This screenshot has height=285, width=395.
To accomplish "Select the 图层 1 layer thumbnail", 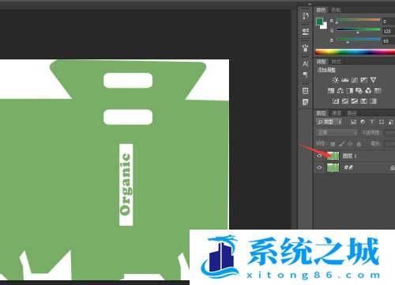I will click(333, 156).
